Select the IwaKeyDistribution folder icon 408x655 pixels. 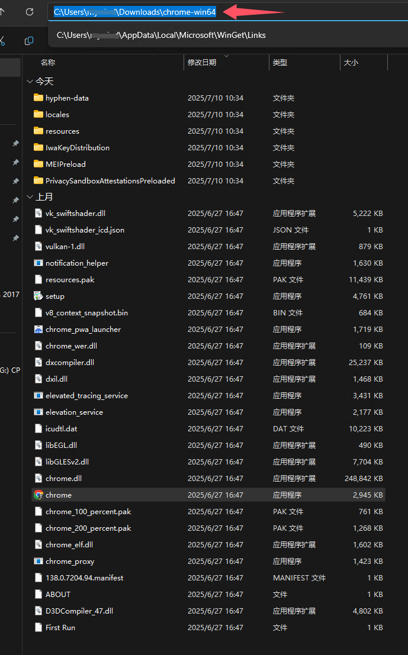click(38, 147)
